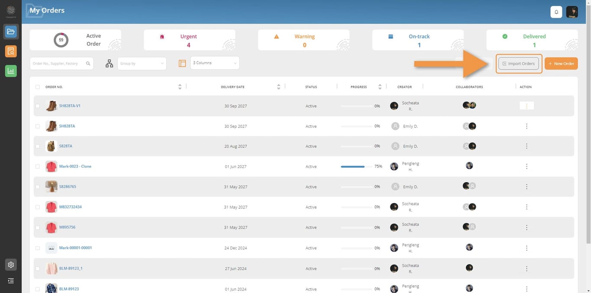Select the Active Order summary card
Screen dimensions: 591x293
75,40
